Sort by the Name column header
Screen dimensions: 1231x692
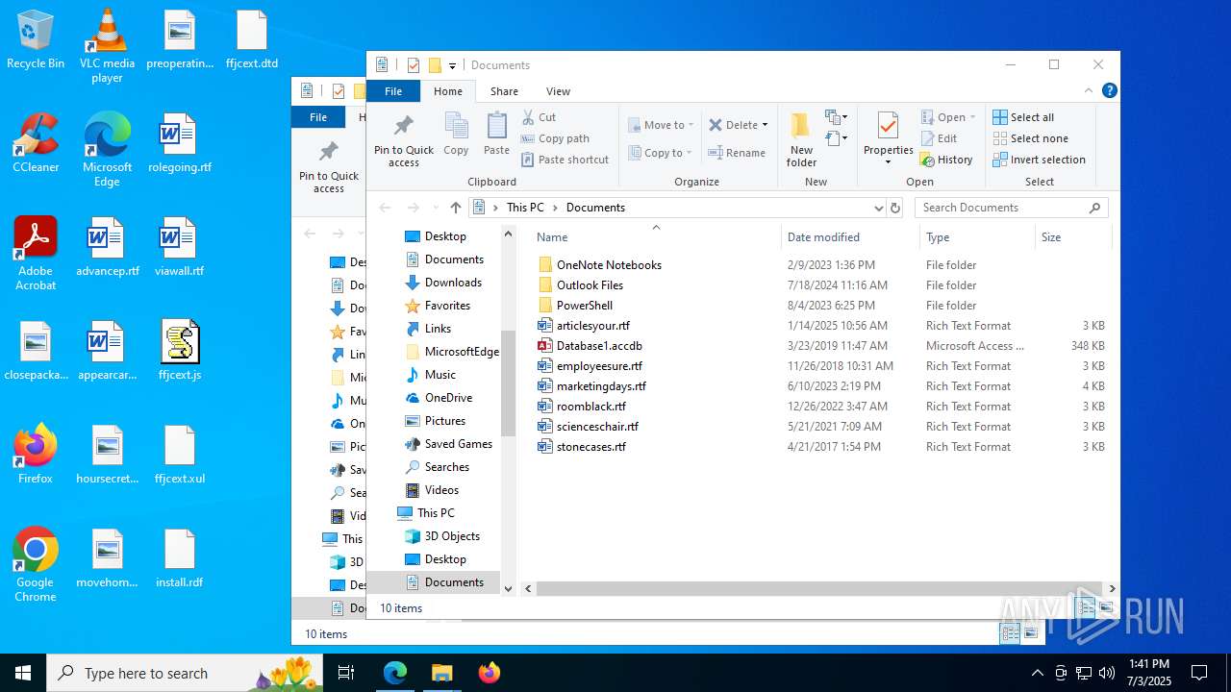[x=654, y=237]
